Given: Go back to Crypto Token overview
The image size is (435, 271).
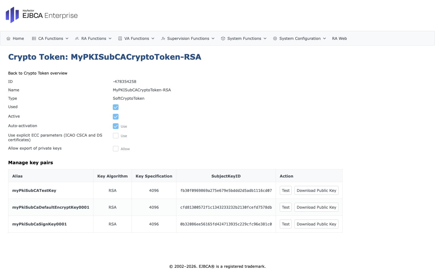Looking at the screenshot, I should click(x=38, y=73).
